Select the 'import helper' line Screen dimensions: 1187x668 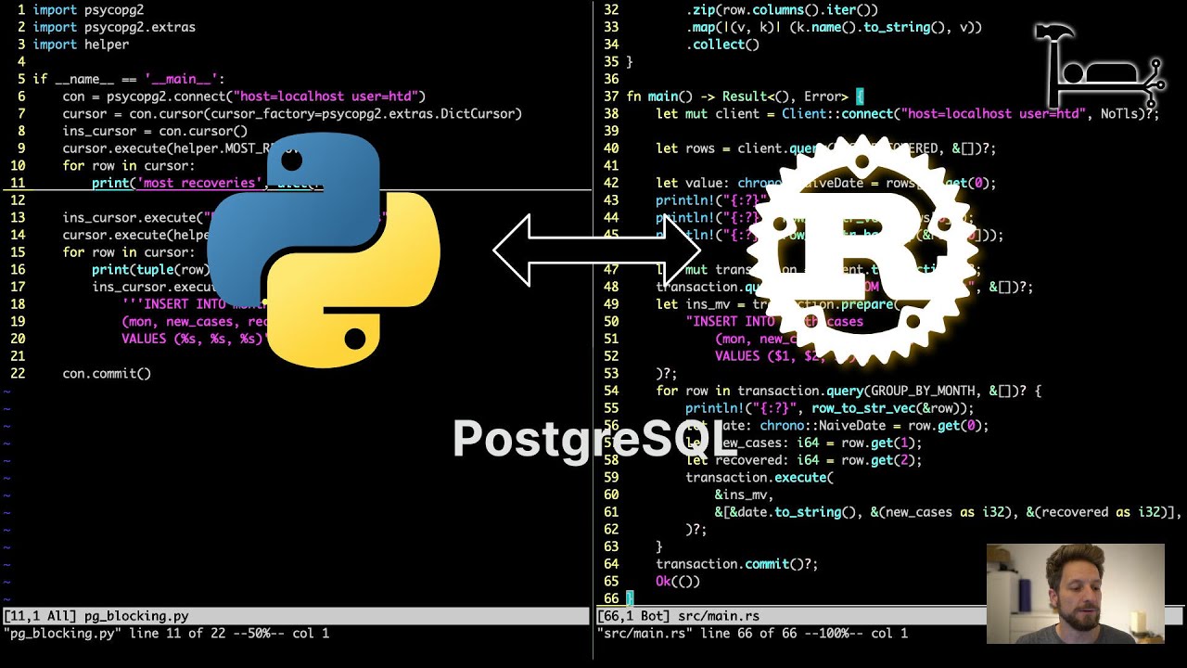point(81,45)
